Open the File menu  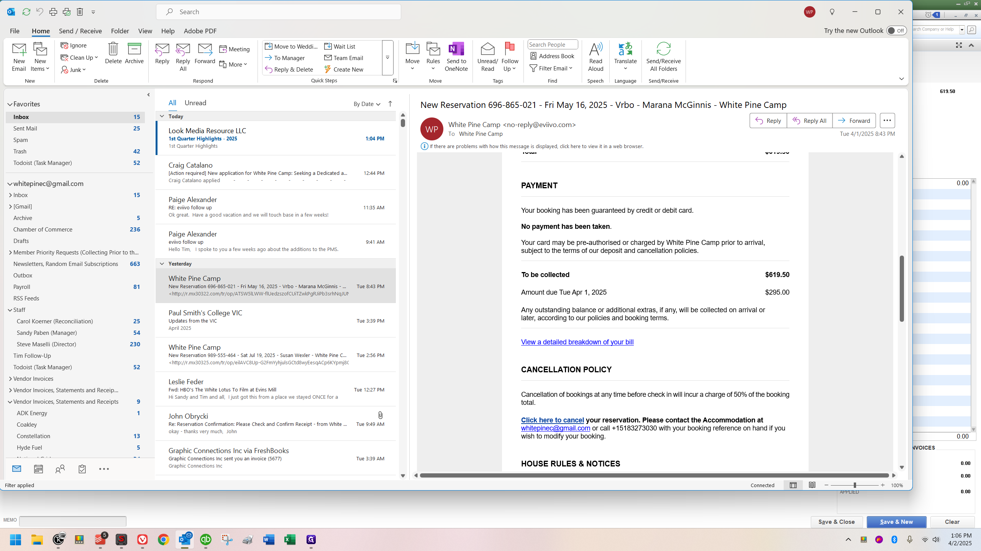[x=15, y=31]
